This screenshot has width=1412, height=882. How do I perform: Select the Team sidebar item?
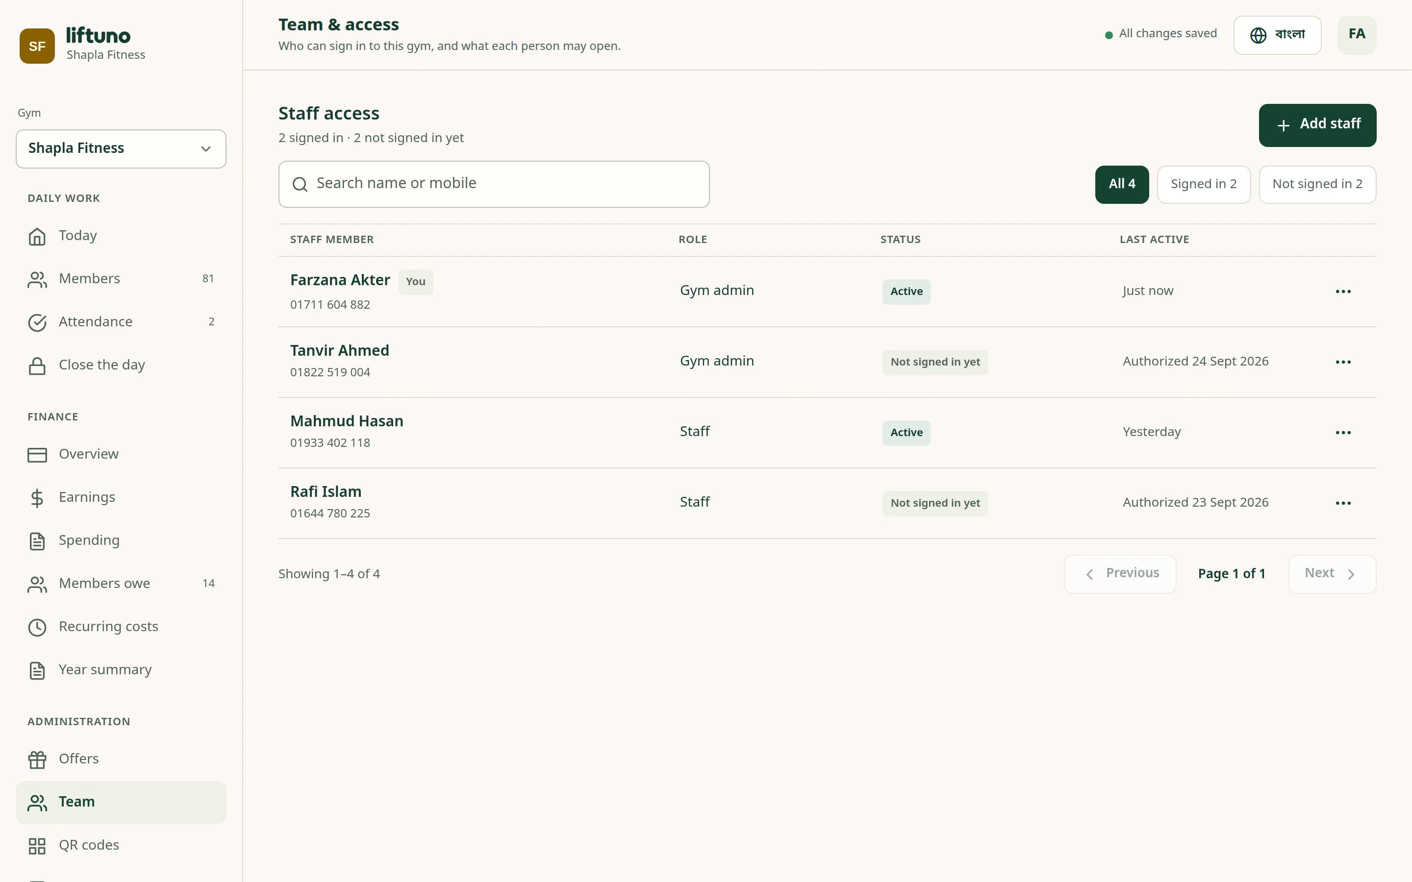tap(121, 802)
